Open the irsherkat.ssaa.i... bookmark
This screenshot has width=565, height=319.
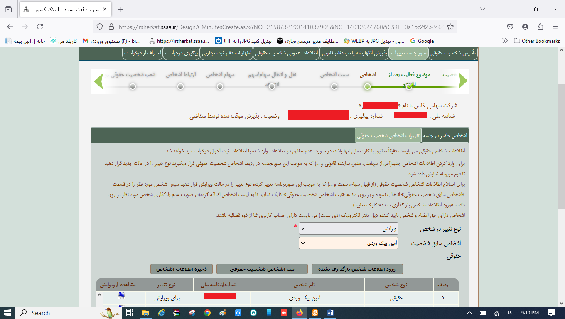[180, 41]
